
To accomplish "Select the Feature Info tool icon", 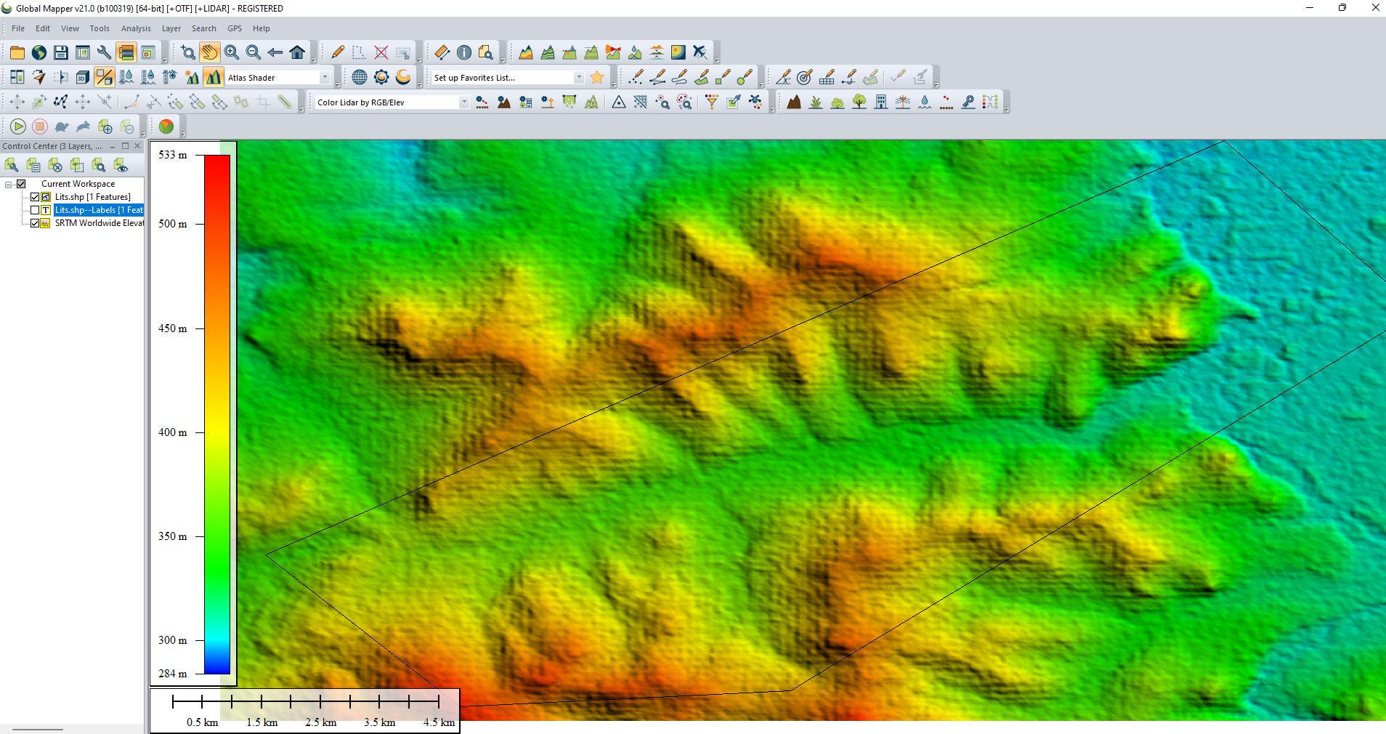I will [x=464, y=52].
